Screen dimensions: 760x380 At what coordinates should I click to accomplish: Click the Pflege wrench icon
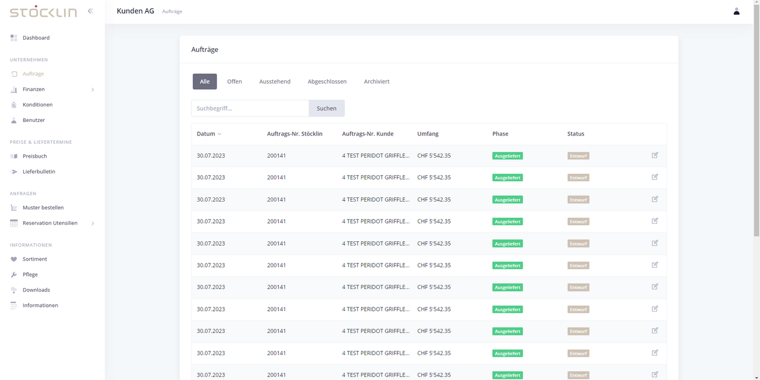pyautogui.click(x=14, y=275)
